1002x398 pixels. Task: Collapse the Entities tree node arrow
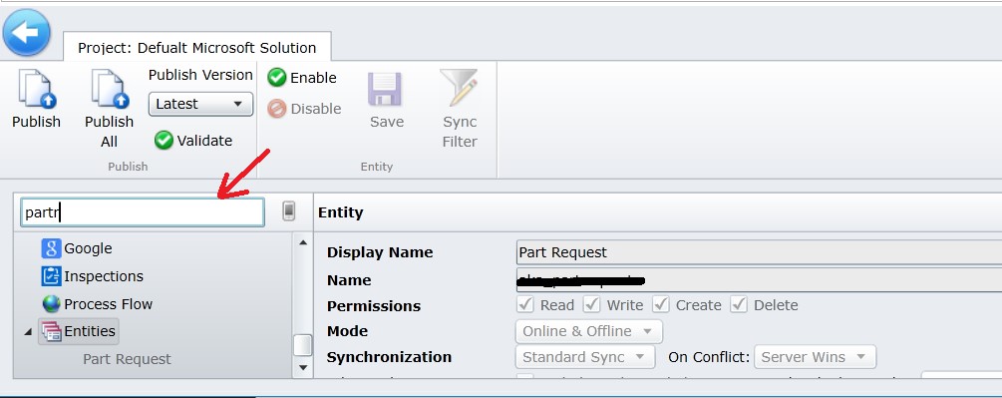tap(28, 332)
